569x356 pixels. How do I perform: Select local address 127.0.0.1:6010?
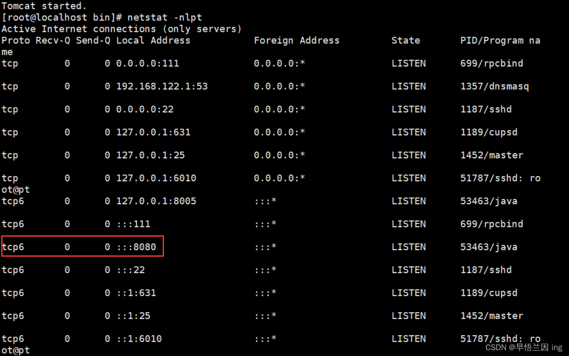[156, 178]
